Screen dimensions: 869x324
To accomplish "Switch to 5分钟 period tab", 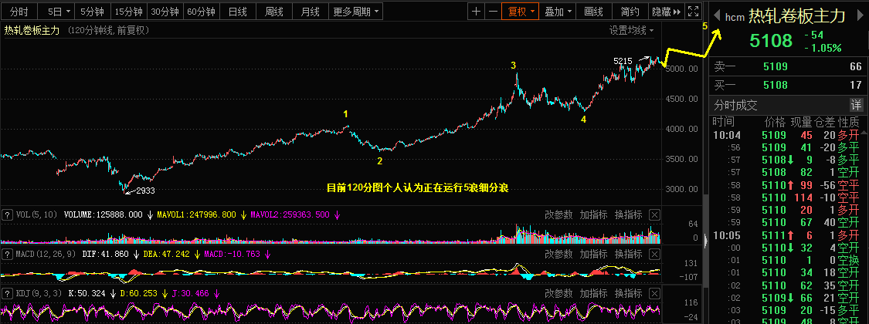I will pyautogui.click(x=93, y=11).
